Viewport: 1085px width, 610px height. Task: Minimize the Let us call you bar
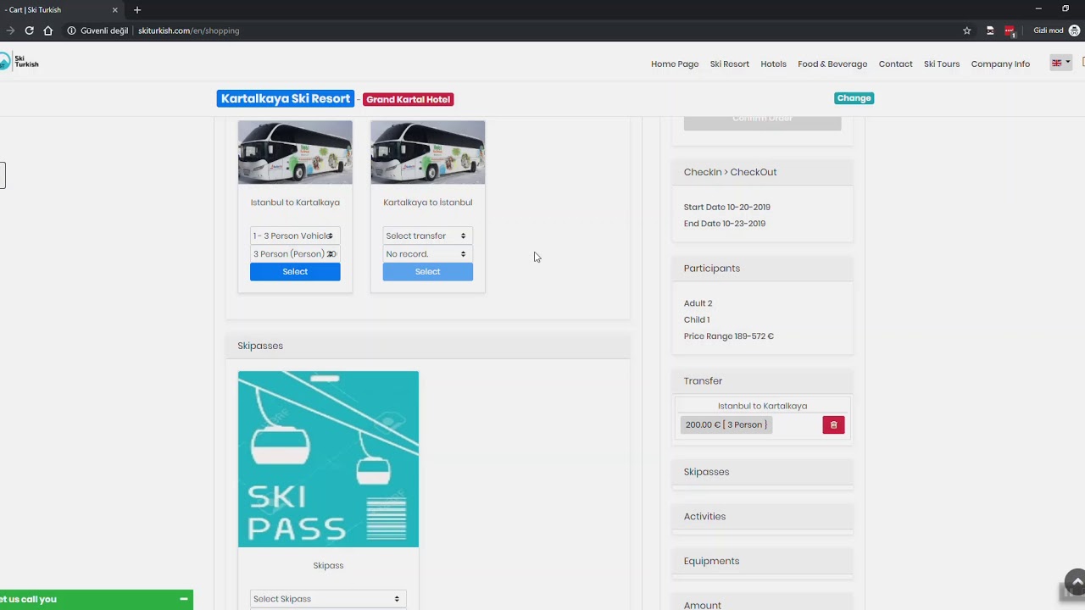[183, 599]
